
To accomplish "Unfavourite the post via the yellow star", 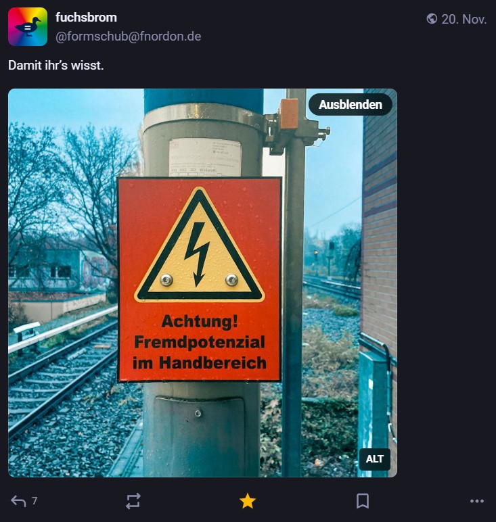I will click(248, 501).
